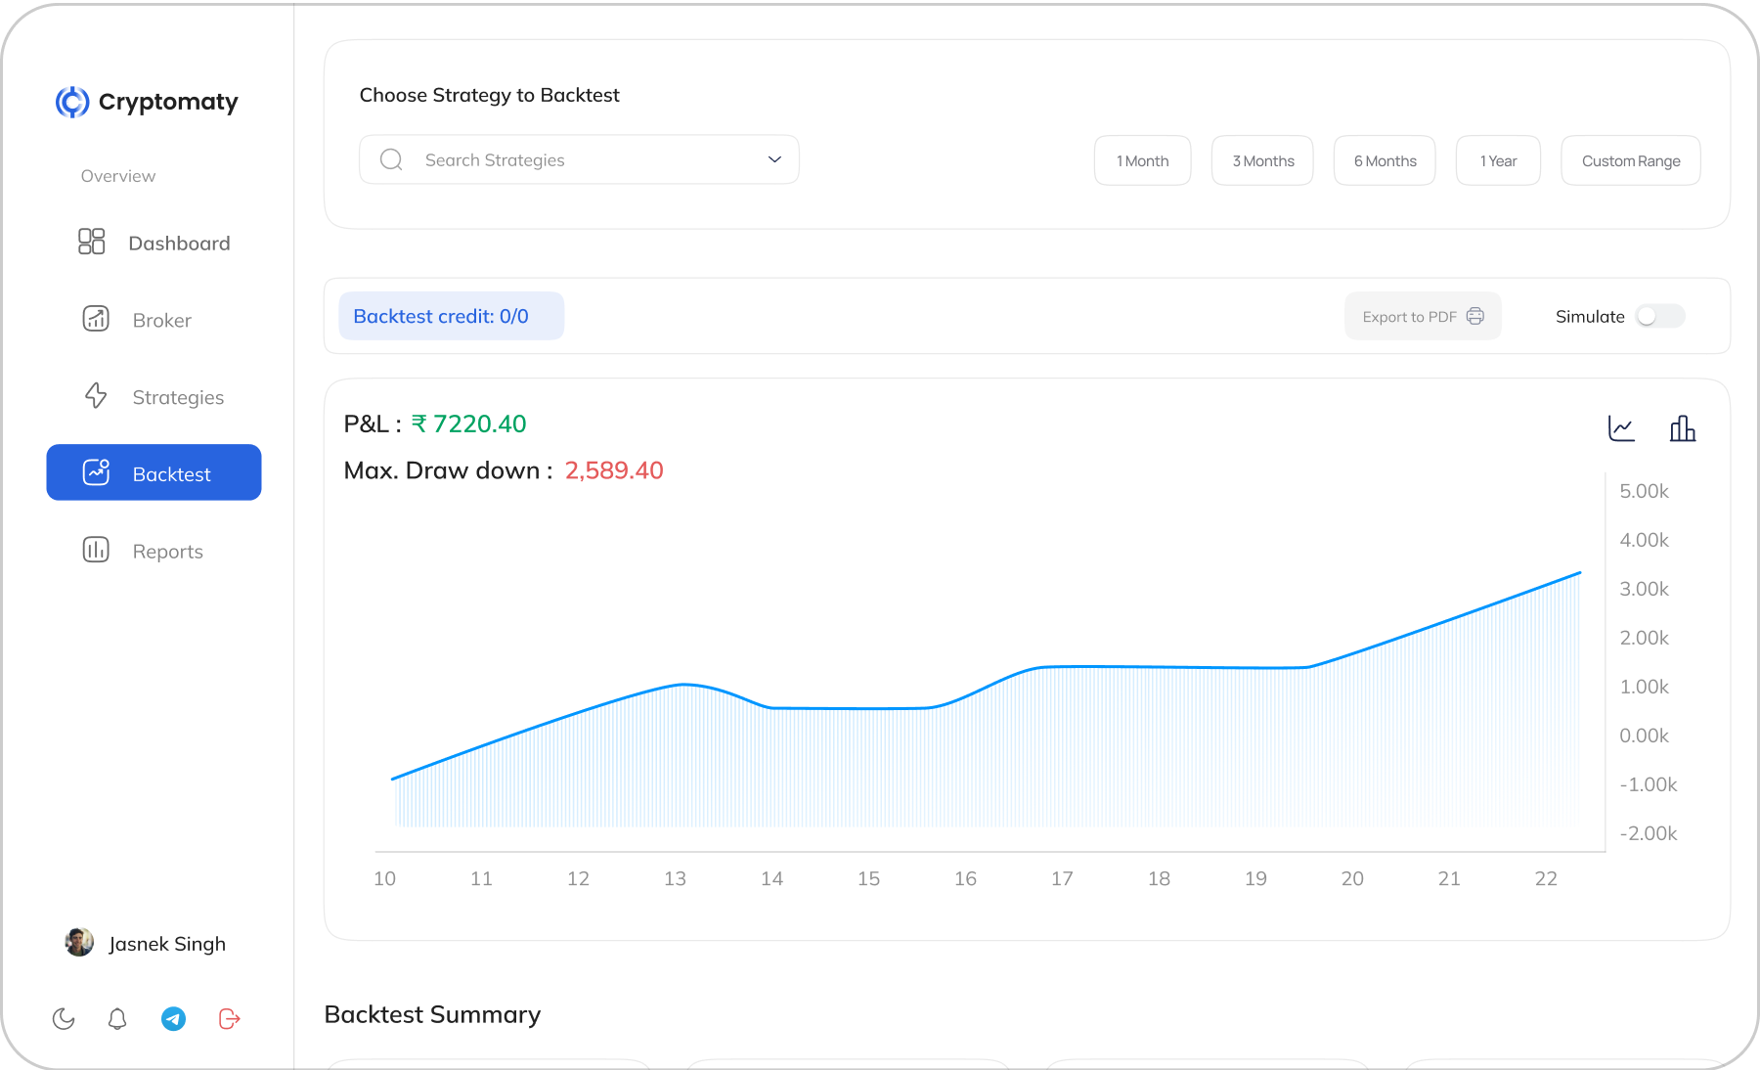Click the Export to PDF button
Screen dimensions: 1760x1070
pyautogui.click(x=1423, y=316)
